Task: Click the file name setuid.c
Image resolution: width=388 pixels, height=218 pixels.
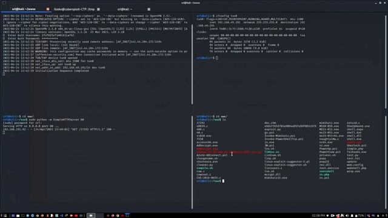Action: tap(353, 123)
